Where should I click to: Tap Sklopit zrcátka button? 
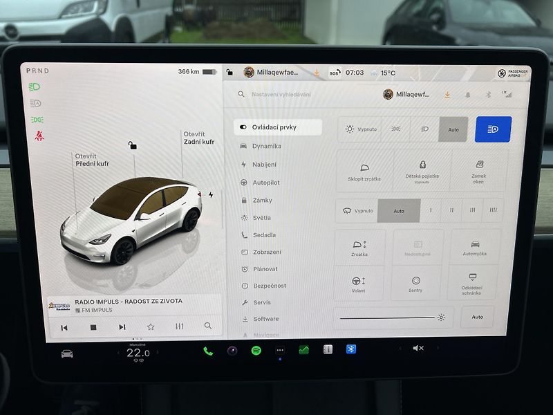(x=364, y=171)
